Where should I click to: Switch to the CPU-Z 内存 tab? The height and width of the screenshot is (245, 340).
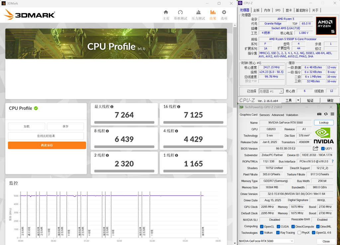pyautogui.click(x=267, y=10)
